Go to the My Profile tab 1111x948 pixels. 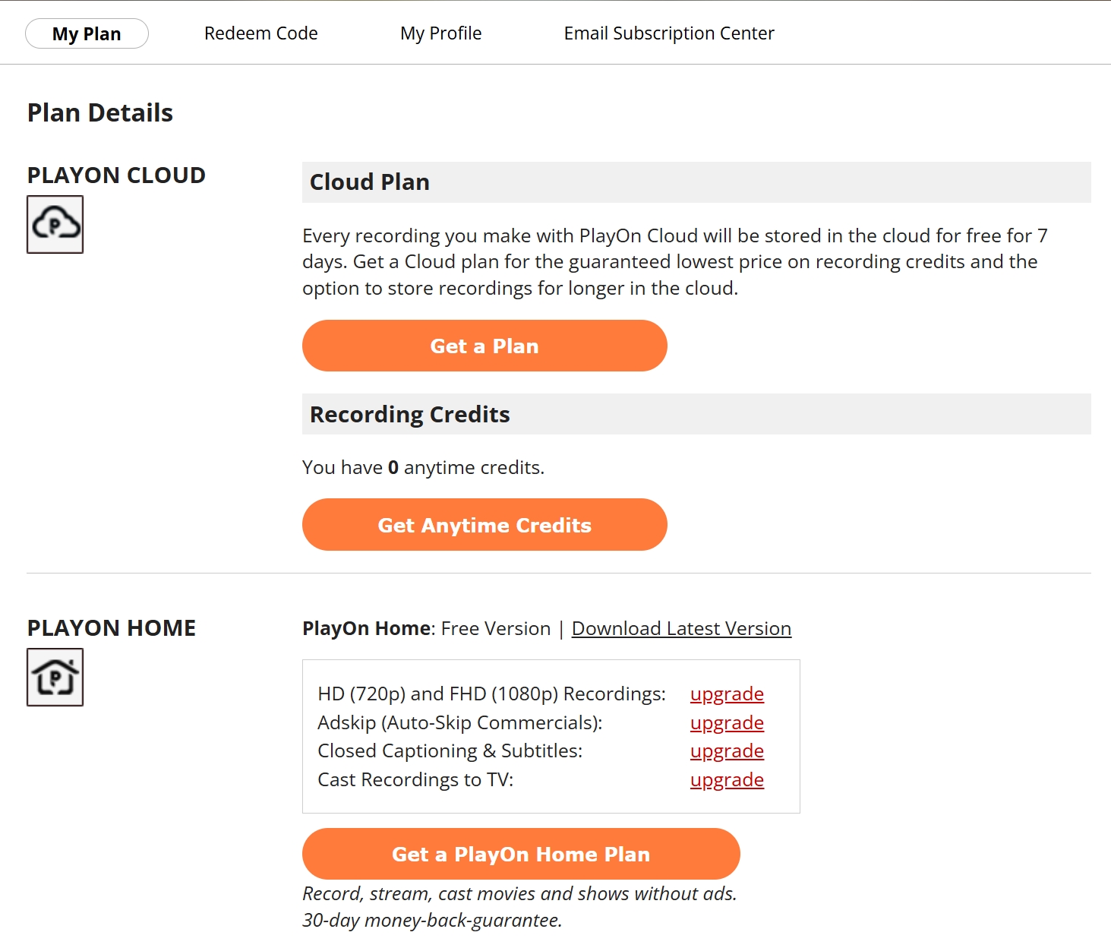click(440, 33)
